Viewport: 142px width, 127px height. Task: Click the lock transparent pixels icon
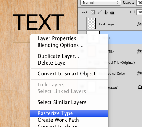93,12
